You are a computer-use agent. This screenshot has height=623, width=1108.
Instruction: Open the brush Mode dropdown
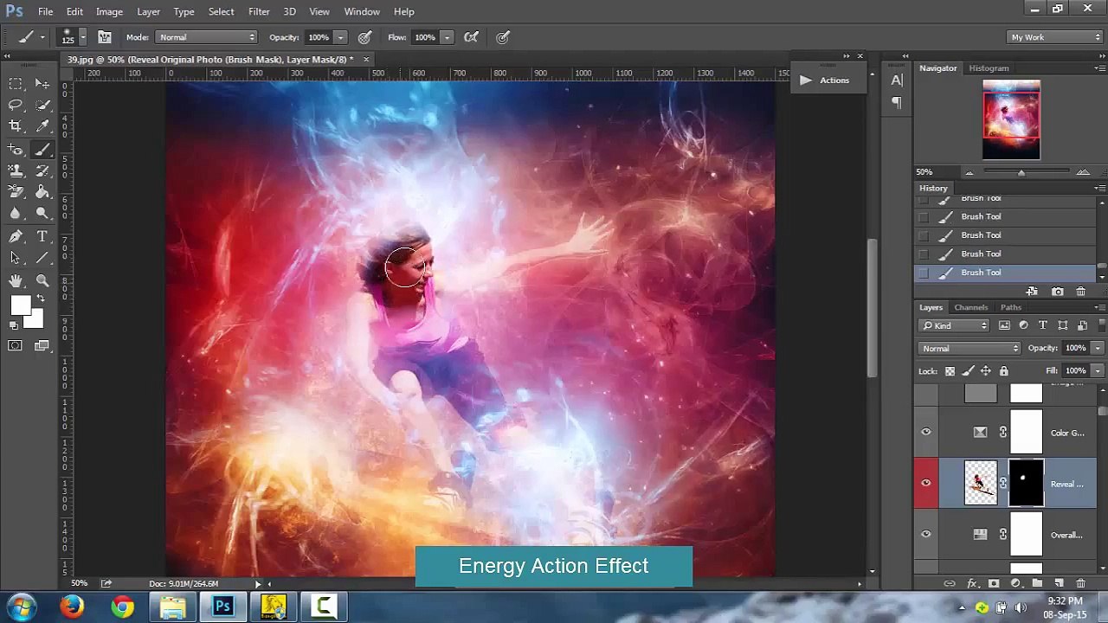click(x=206, y=37)
